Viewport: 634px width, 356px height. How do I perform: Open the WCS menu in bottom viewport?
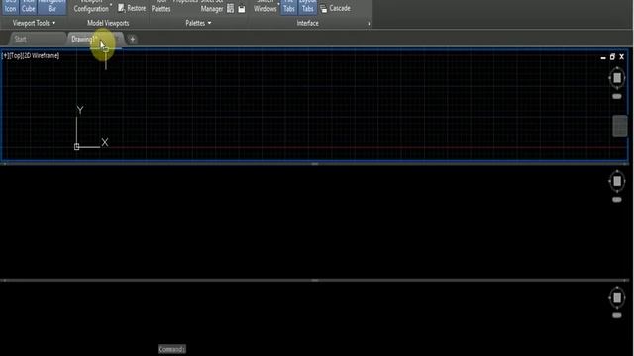pyautogui.click(x=616, y=315)
